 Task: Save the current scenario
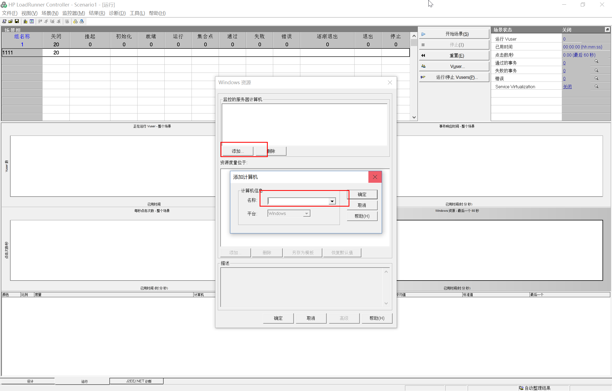pos(17,21)
